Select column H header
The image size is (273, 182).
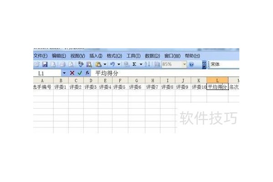tap(153, 81)
